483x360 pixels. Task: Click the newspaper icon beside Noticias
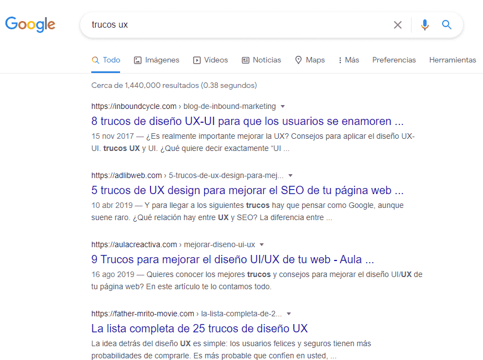coord(246,60)
